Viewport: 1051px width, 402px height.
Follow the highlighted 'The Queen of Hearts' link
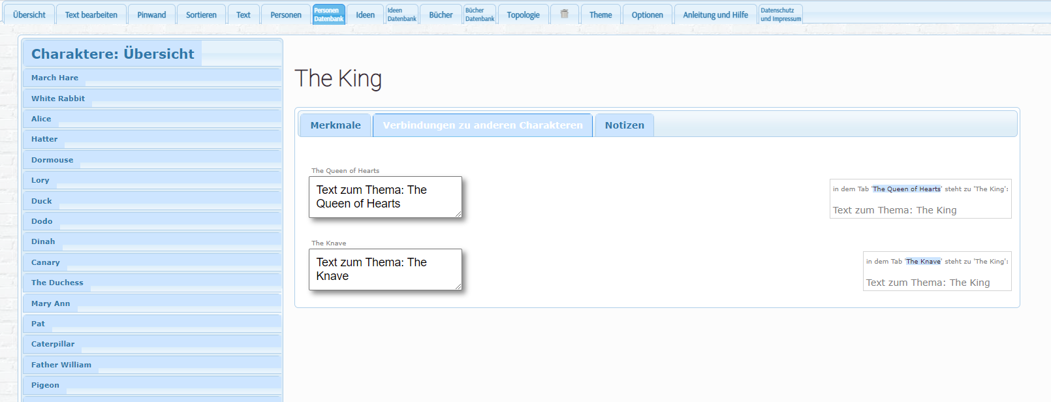tap(906, 189)
